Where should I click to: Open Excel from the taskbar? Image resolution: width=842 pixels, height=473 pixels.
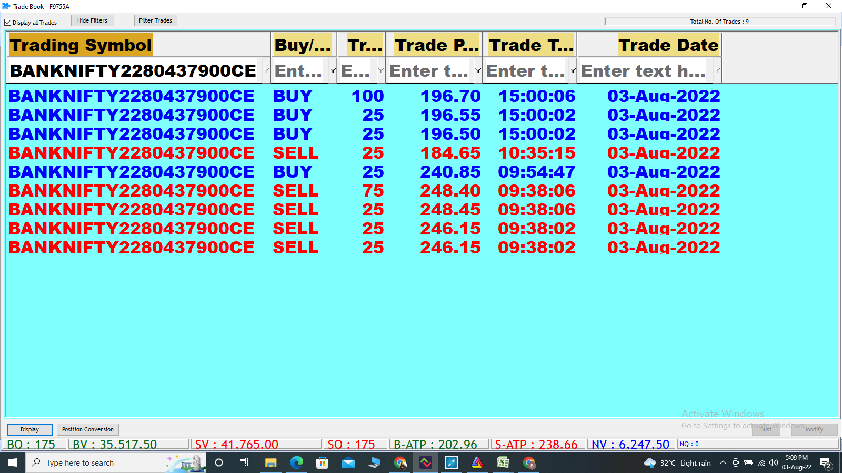point(503,462)
